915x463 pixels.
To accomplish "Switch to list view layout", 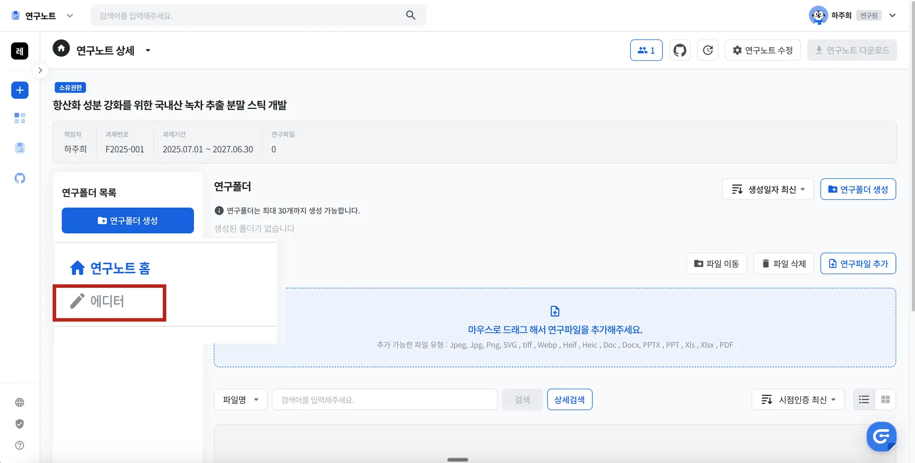I will [x=864, y=400].
